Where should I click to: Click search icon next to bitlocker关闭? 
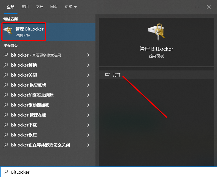point(6,75)
